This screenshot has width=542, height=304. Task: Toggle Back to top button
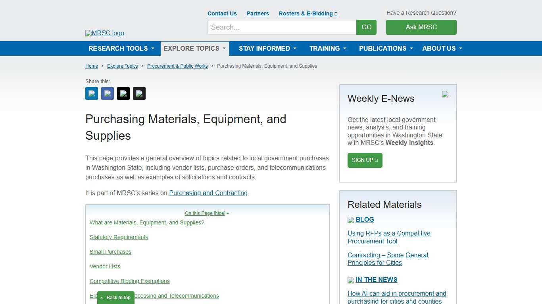tap(115, 297)
